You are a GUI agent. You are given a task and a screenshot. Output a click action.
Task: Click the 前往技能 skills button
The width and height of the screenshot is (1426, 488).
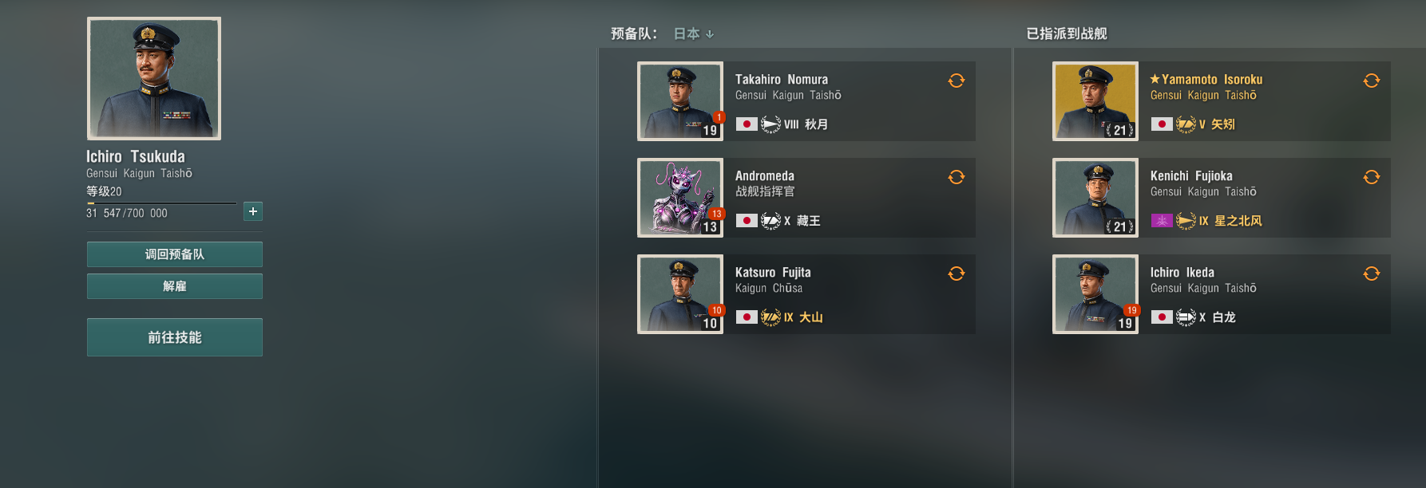click(175, 337)
